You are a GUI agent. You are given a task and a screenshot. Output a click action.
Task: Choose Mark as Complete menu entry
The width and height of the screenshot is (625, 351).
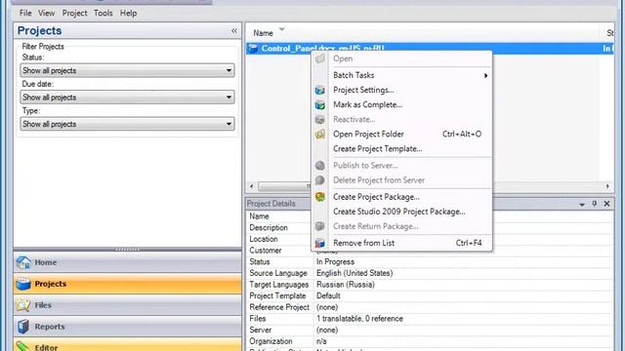[401, 104]
